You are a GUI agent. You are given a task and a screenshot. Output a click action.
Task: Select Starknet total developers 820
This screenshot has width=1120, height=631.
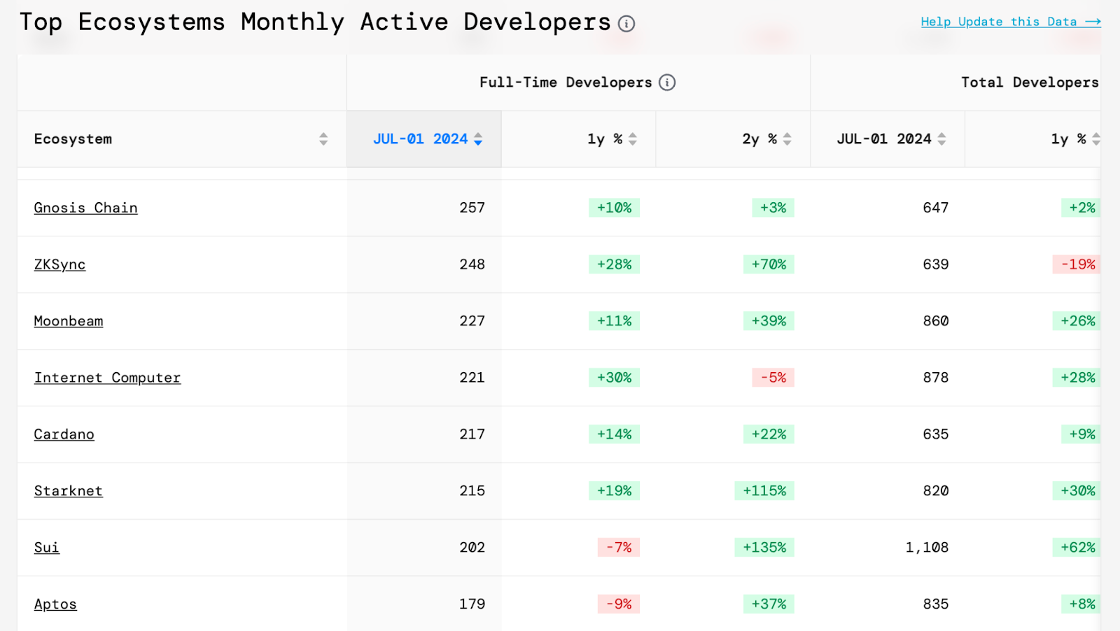[x=935, y=491]
